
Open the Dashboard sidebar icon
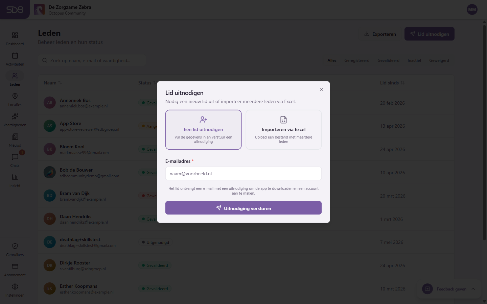pyautogui.click(x=15, y=35)
